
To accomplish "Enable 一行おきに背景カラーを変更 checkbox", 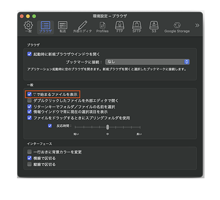I will pos(29,152).
